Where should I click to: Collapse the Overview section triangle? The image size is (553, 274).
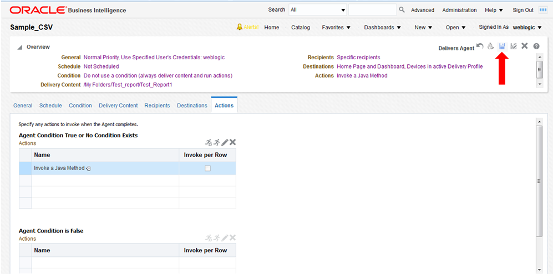[x=20, y=47]
